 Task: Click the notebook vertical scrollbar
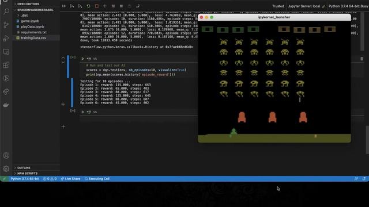[367, 140]
